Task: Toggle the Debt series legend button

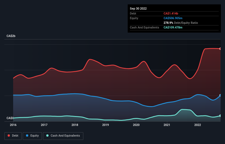Action: coord(13,136)
